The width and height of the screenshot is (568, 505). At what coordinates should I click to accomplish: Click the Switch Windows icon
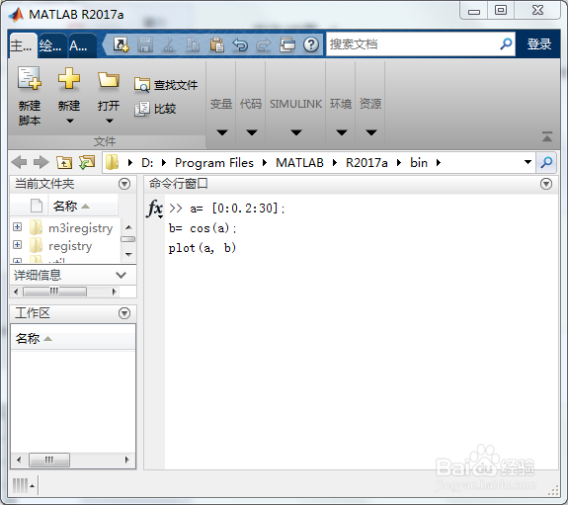point(287,44)
